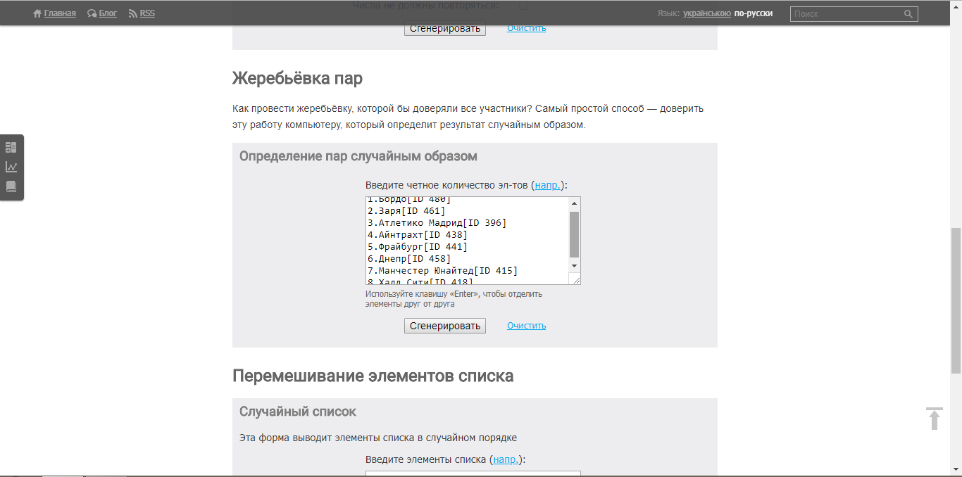Open the line chart icon in sidebar
Viewport: 962px width, 477px height.
11,167
